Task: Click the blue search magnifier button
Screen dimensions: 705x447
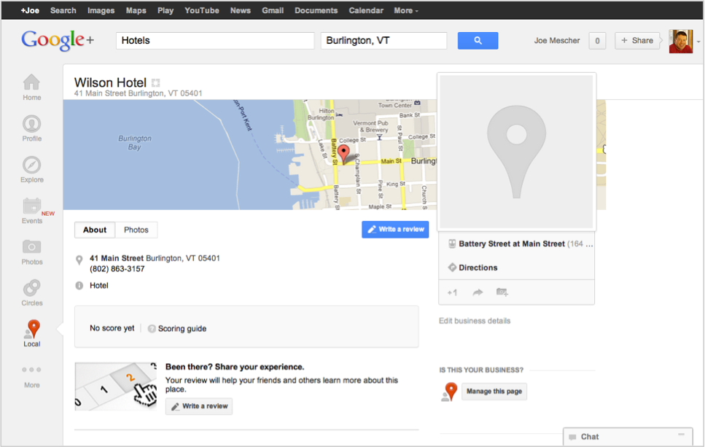Action: click(x=478, y=41)
